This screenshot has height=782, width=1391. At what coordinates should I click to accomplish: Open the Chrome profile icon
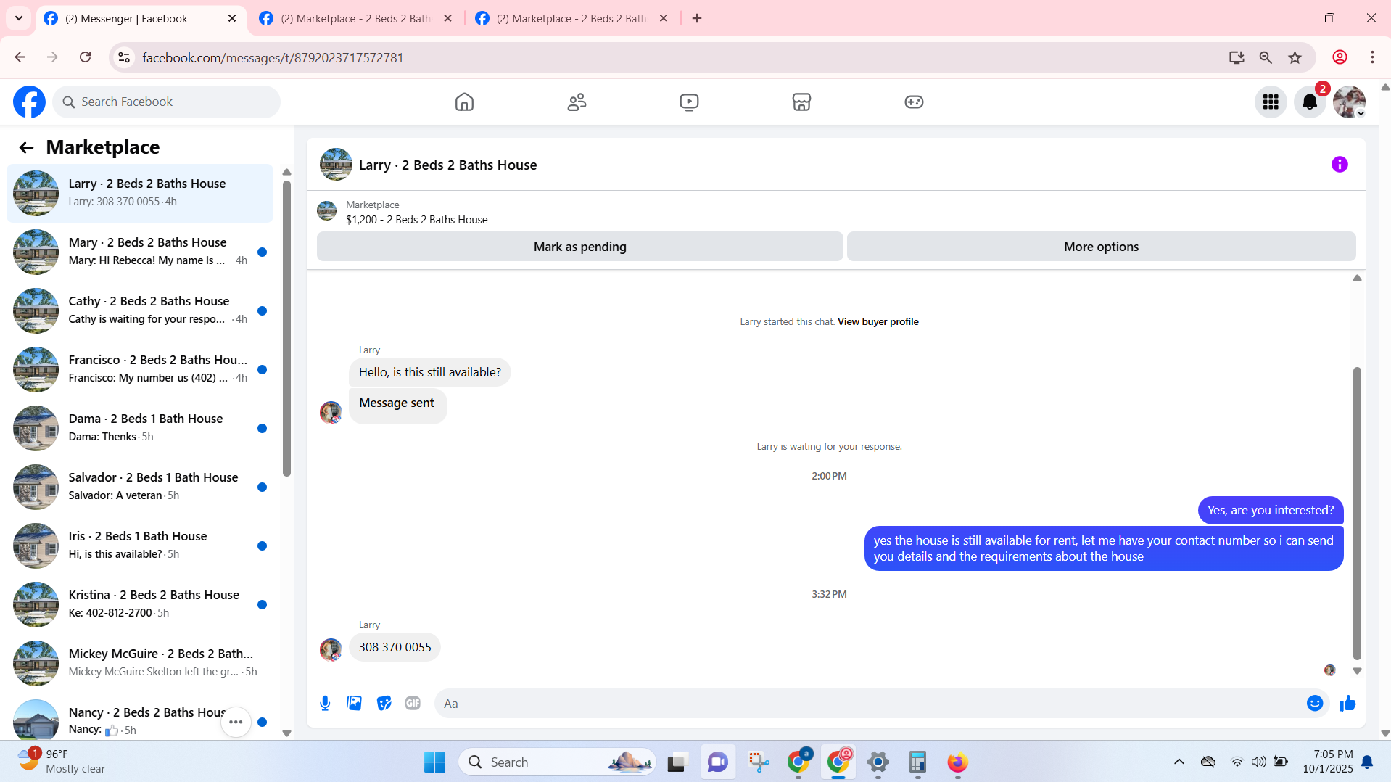point(1340,57)
